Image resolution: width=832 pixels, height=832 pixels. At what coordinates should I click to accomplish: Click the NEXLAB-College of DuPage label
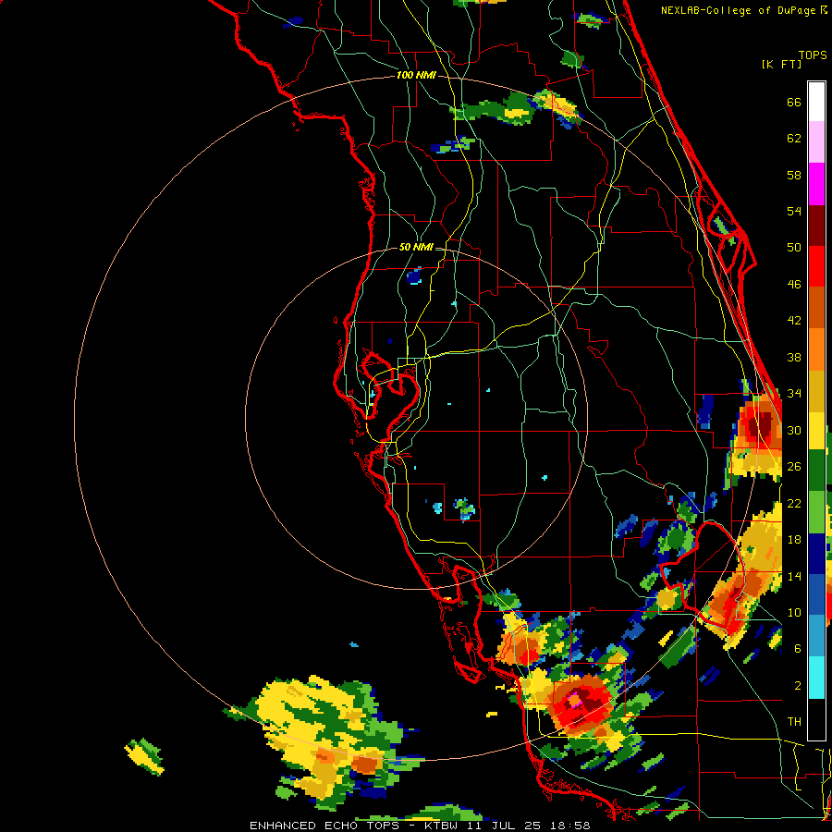pyautogui.click(x=740, y=10)
